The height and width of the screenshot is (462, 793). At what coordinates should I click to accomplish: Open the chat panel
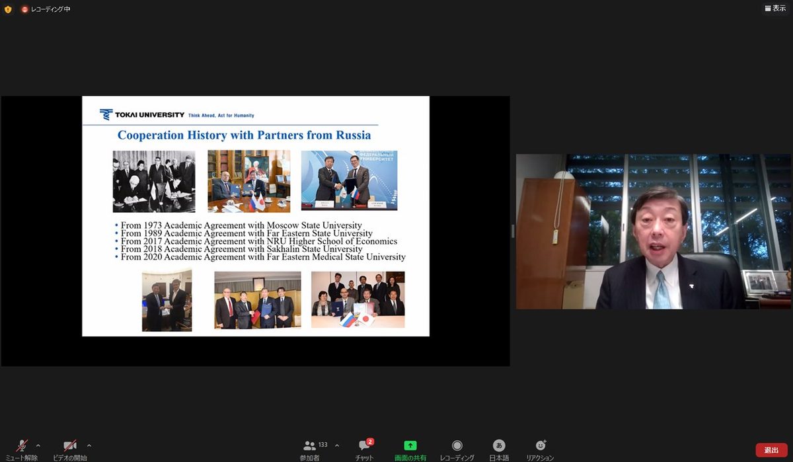coord(364,449)
